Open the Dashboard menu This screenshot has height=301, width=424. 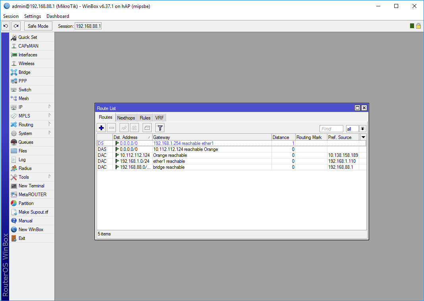click(58, 16)
